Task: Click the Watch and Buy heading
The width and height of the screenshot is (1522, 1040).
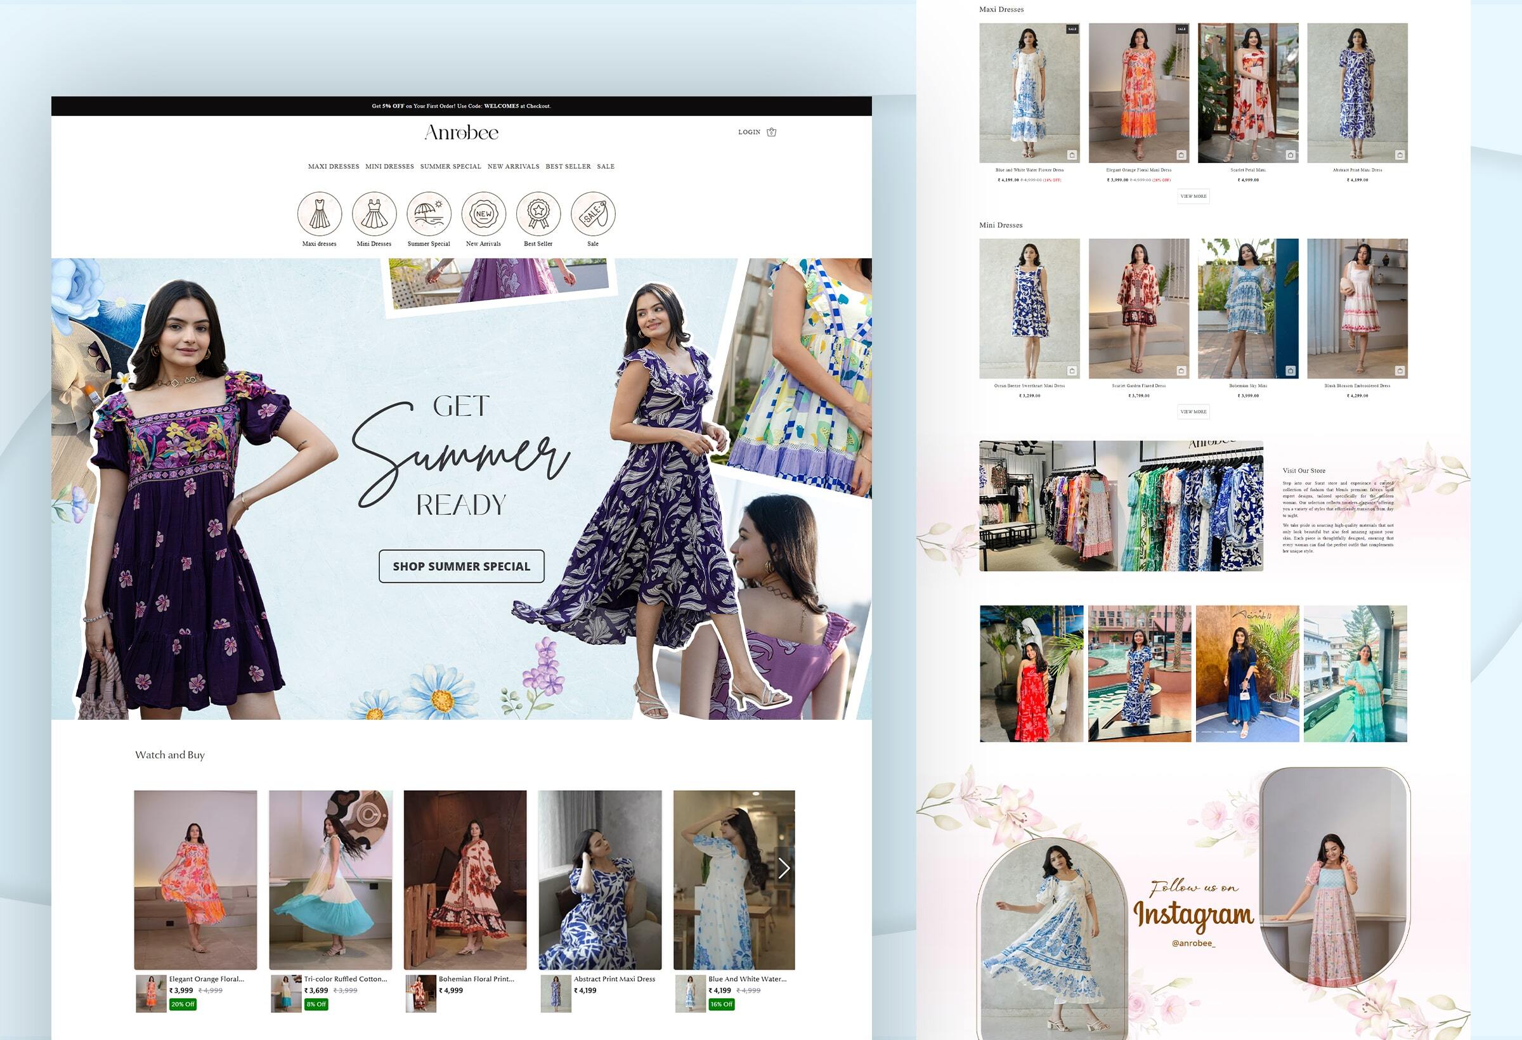Action: coord(169,755)
